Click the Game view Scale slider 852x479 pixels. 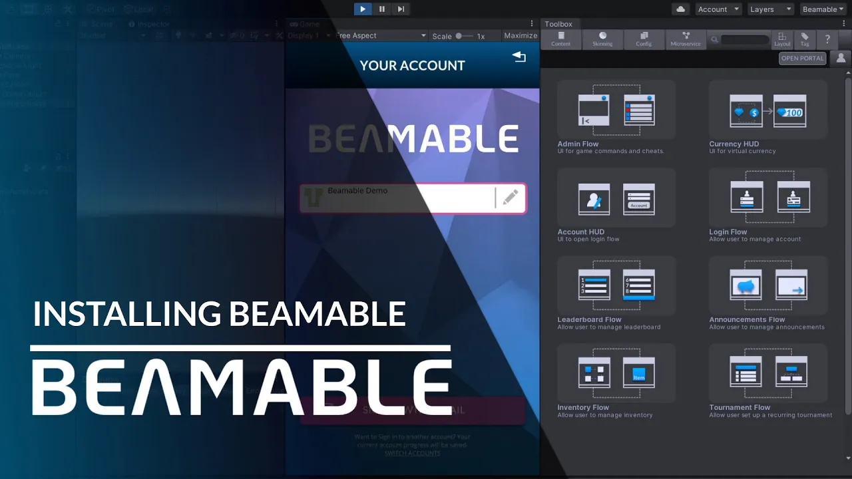point(465,36)
